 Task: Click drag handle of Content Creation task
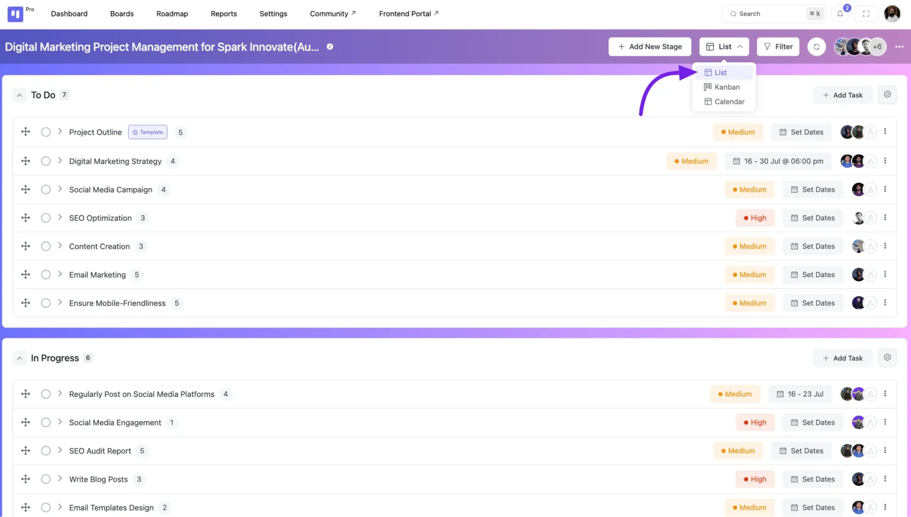click(26, 246)
